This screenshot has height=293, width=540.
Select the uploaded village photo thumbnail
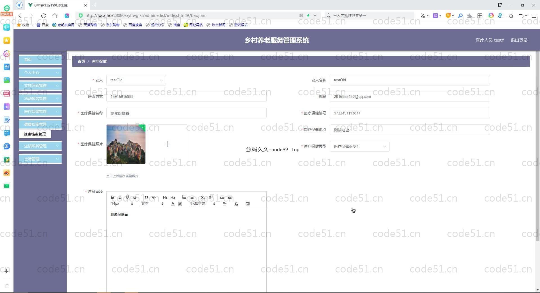click(x=126, y=144)
